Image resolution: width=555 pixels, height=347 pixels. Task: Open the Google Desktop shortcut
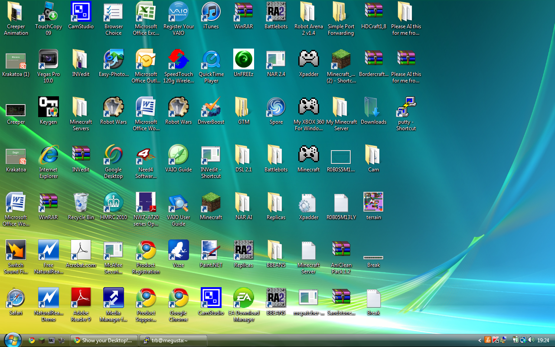coord(114,155)
